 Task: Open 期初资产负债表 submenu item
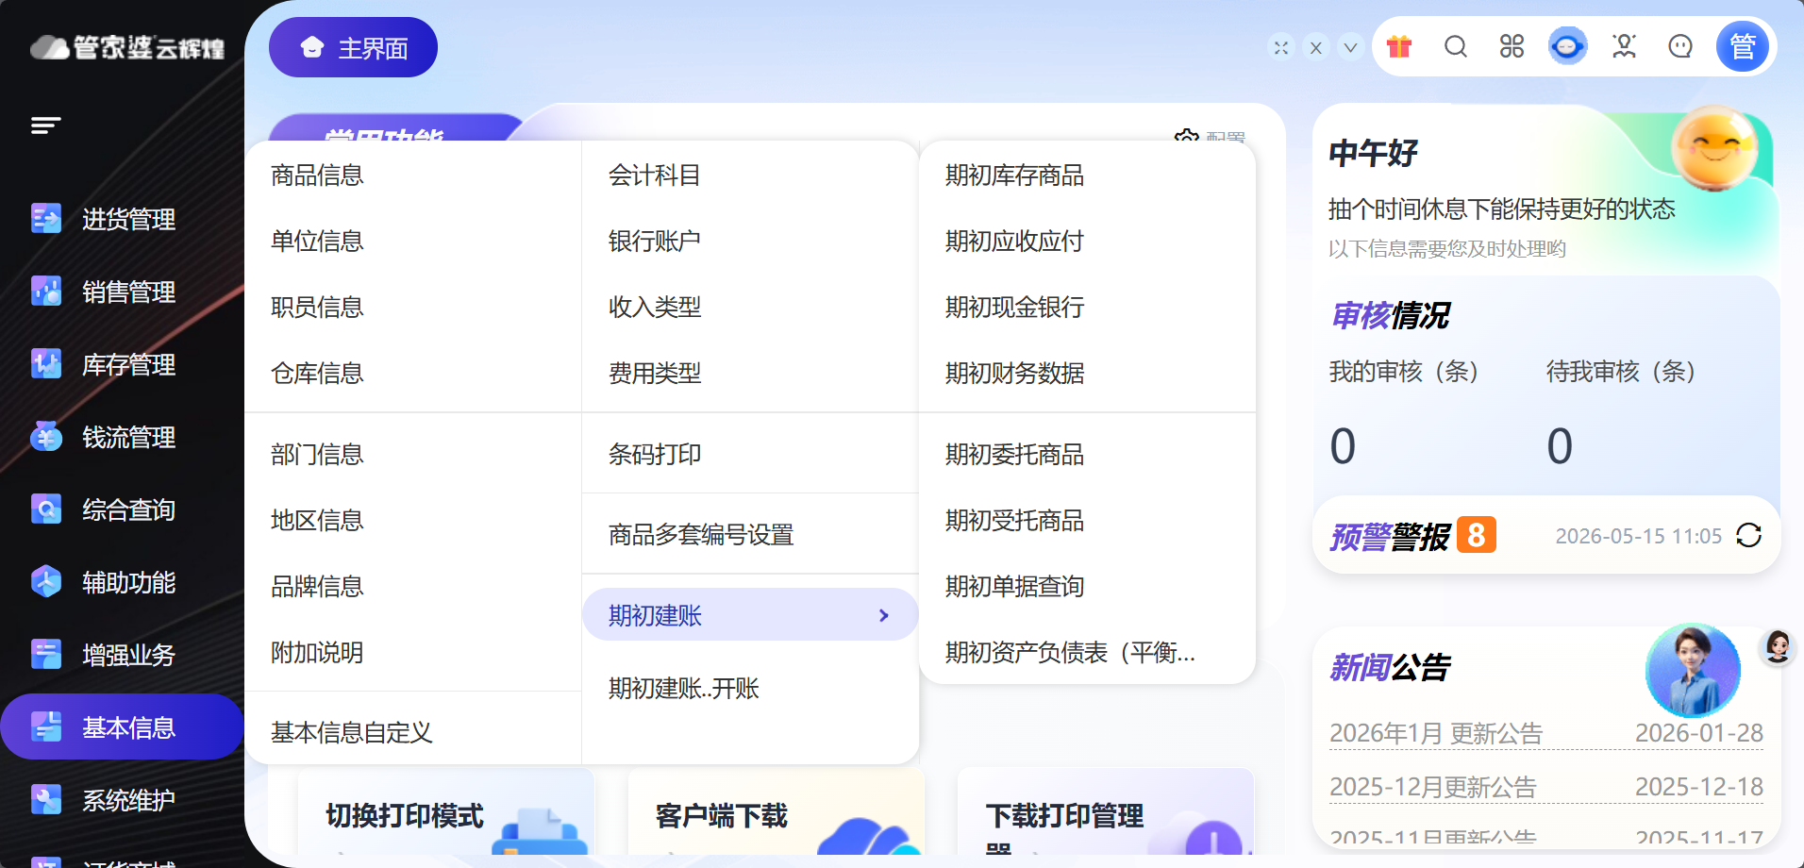[1071, 653]
